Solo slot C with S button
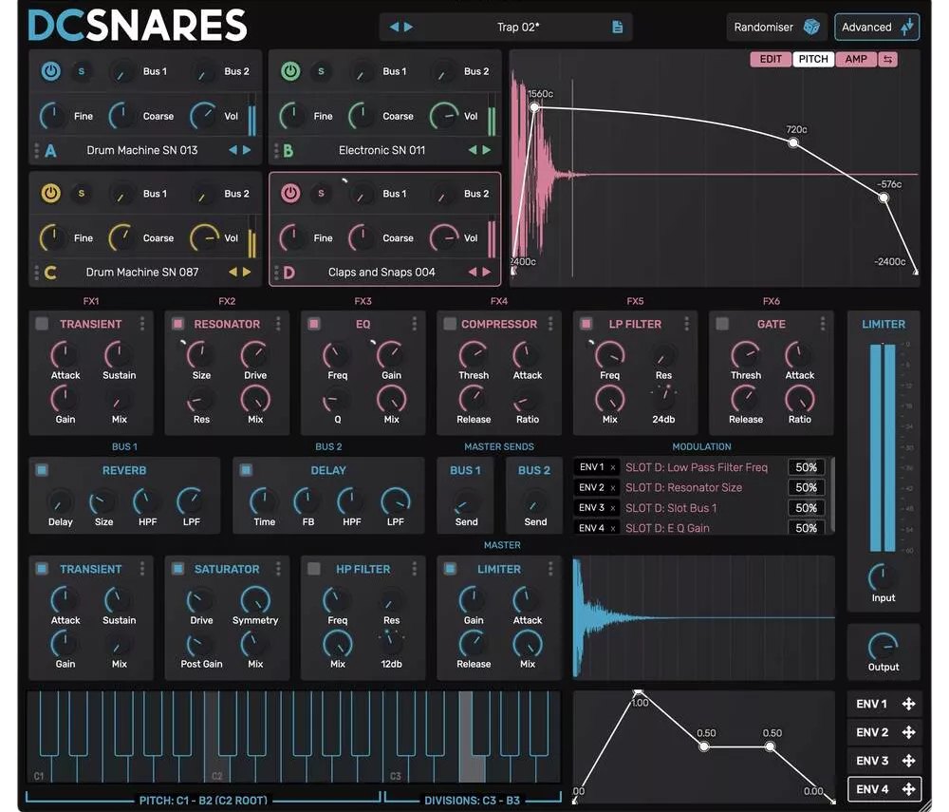949x812 pixels. point(81,193)
